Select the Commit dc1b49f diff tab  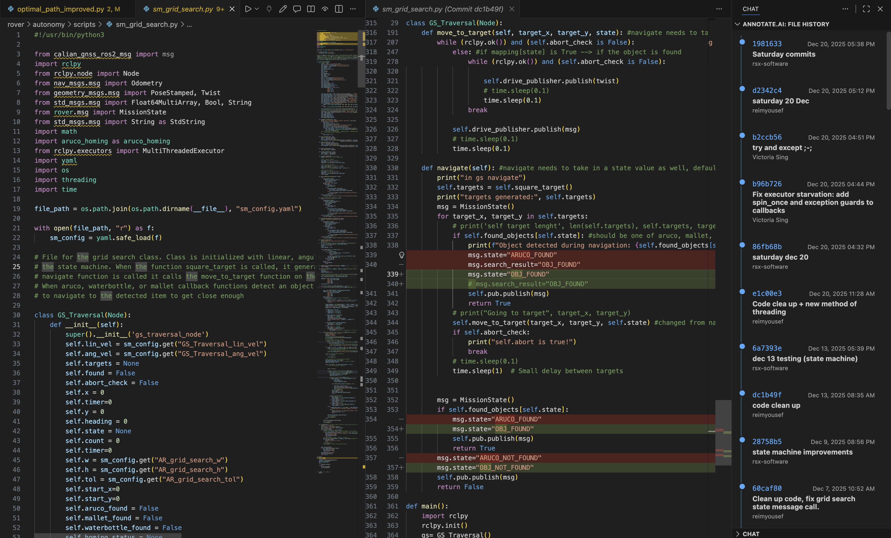pos(442,9)
